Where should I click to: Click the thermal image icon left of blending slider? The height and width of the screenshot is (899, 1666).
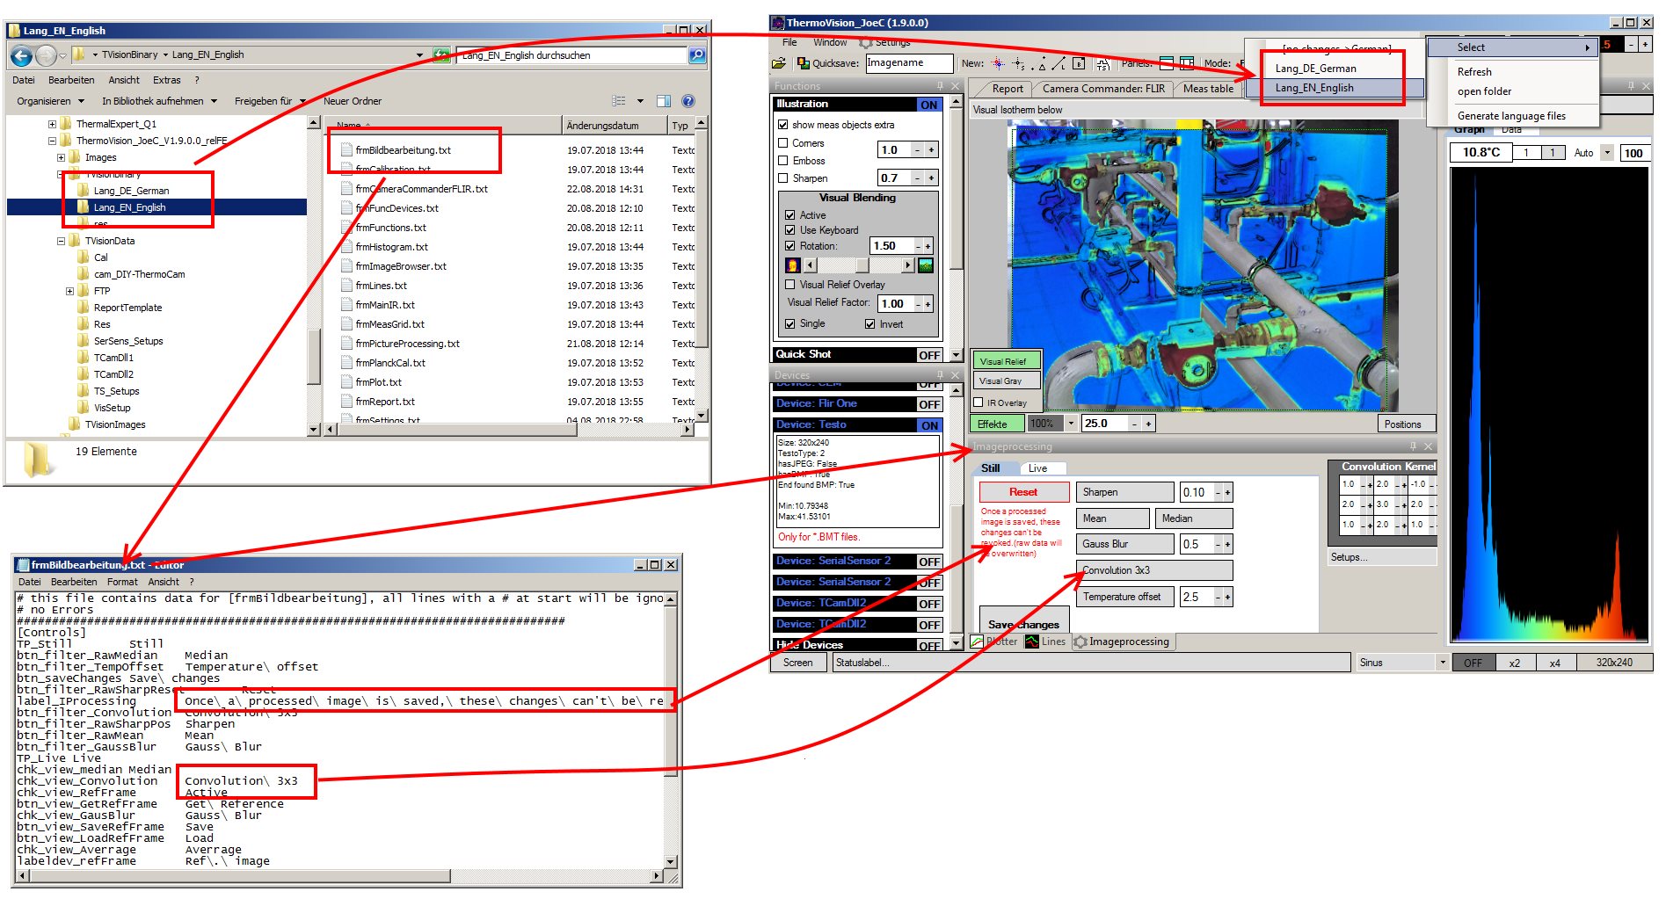coord(792,265)
